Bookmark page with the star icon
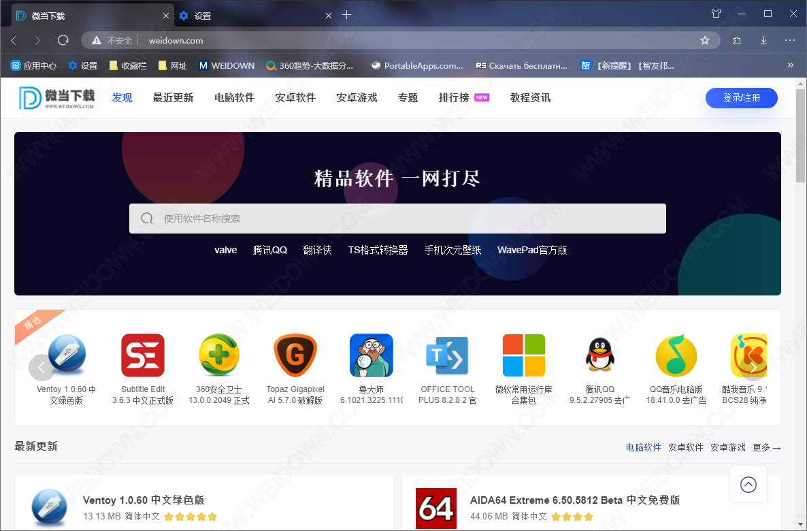 tap(704, 40)
